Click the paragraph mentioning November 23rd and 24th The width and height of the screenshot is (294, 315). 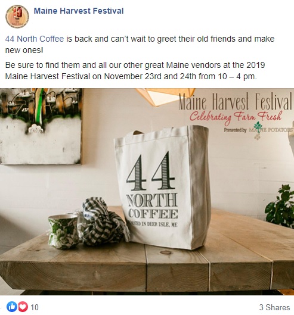pos(135,71)
